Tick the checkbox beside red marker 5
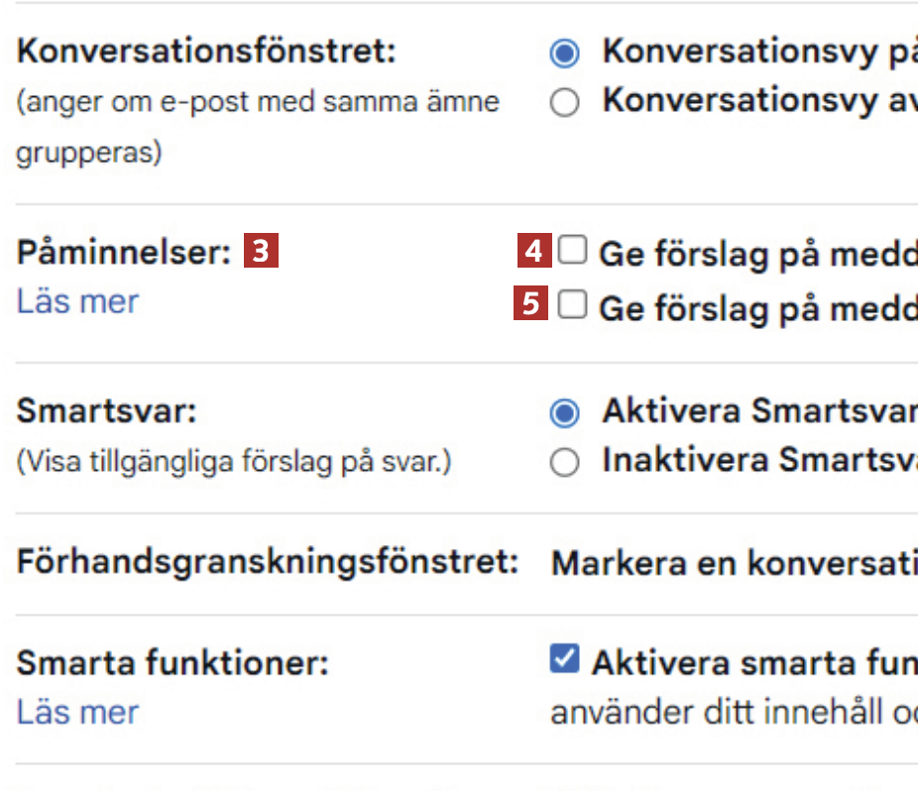Image resolution: width=918 pixels, height=791 pixels. 572,304
